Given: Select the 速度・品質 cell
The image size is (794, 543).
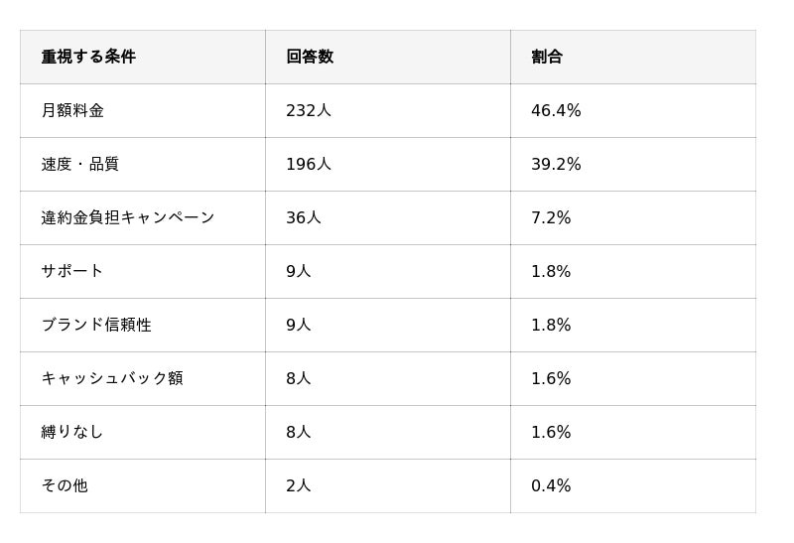Looking at the screenshot, I should [x=79, y=164].
